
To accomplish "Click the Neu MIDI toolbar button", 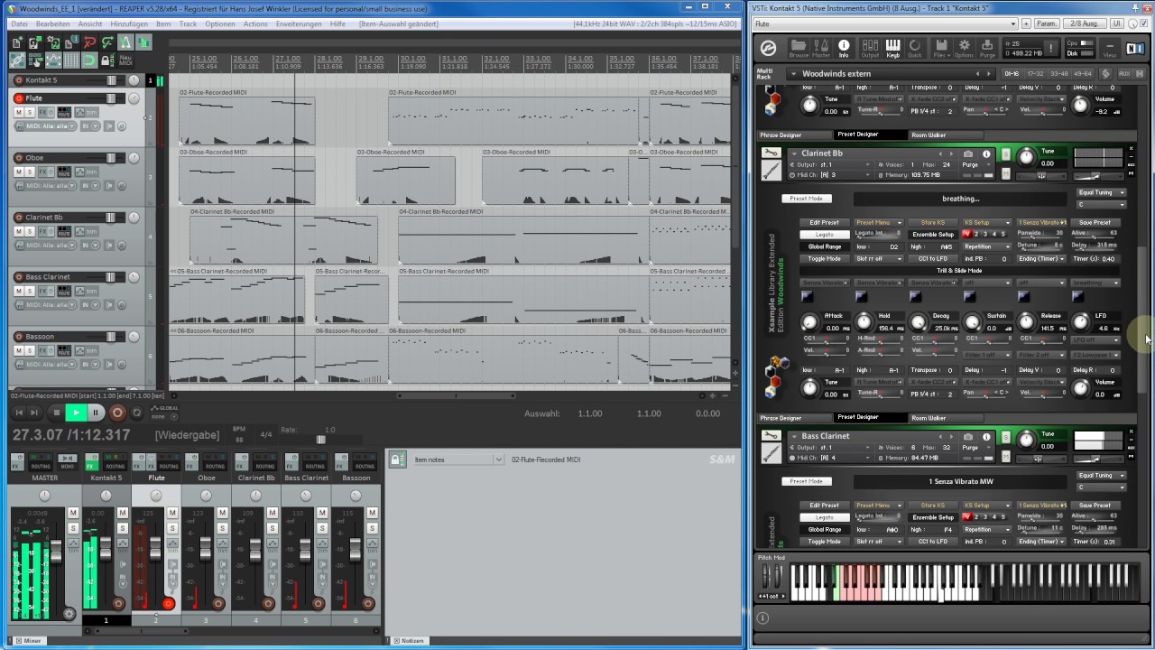I will point(125,60).
